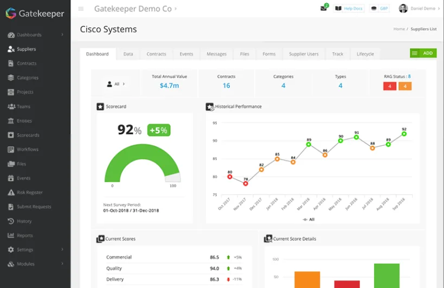Click the Entities bank icon in sidebar
444x288 pixels.
pos(11,121)
